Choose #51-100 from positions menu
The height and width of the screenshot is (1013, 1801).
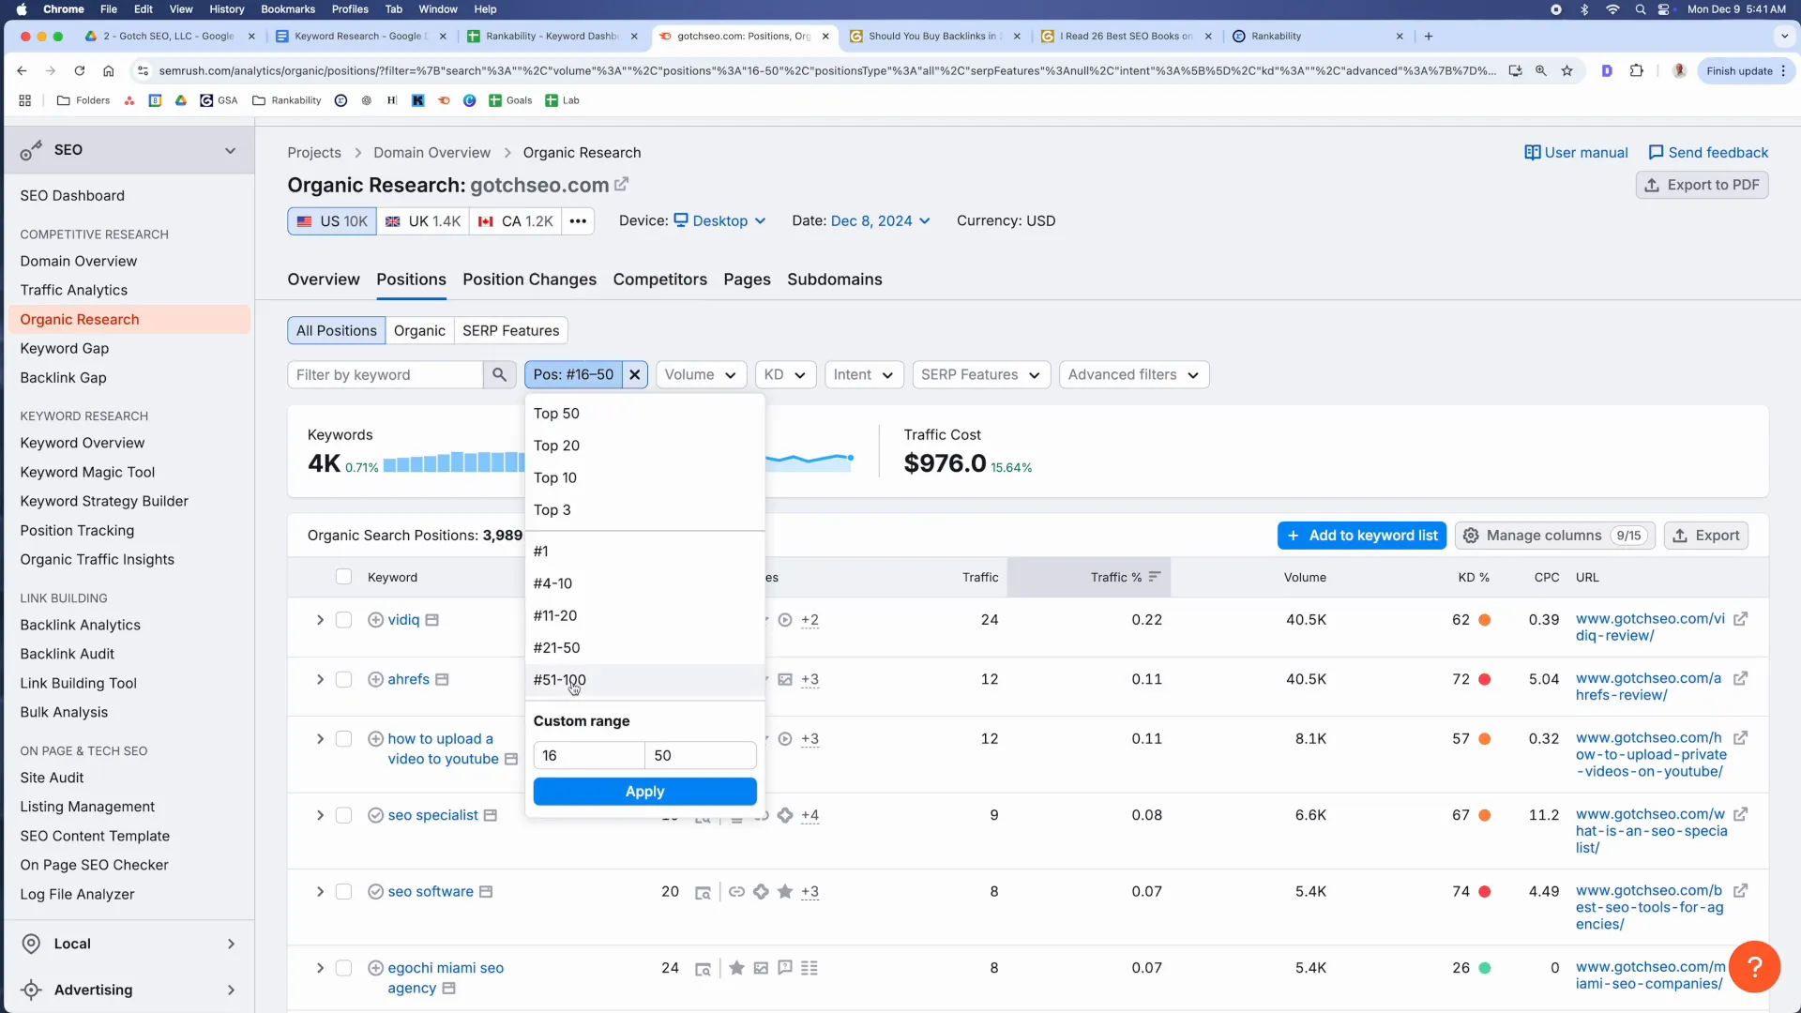(x=645, y=680)
